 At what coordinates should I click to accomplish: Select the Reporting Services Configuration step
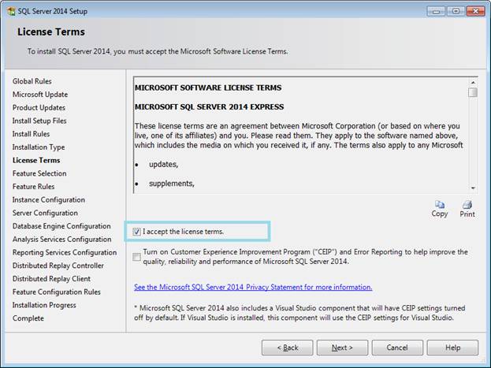point(65,252)
